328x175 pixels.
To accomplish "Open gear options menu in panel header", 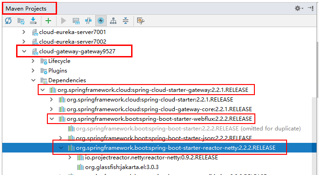I will [x=299, y=8].
